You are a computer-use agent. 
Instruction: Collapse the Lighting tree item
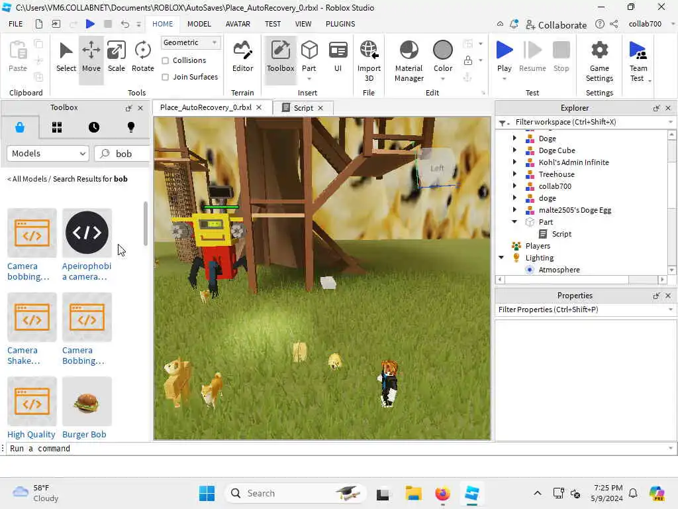[x=501, y=258]
